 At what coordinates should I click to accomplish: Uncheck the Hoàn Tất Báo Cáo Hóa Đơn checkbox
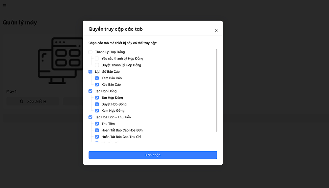97,130
